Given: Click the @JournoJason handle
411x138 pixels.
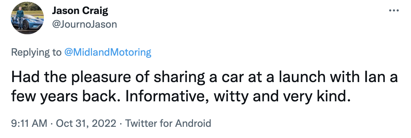Looking at the screenshot, I should pos(84,24).
